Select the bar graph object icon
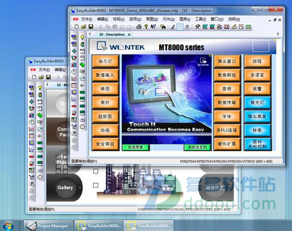Image resolution: width=292 pixels, height=231 pixels. pos(74,65)
